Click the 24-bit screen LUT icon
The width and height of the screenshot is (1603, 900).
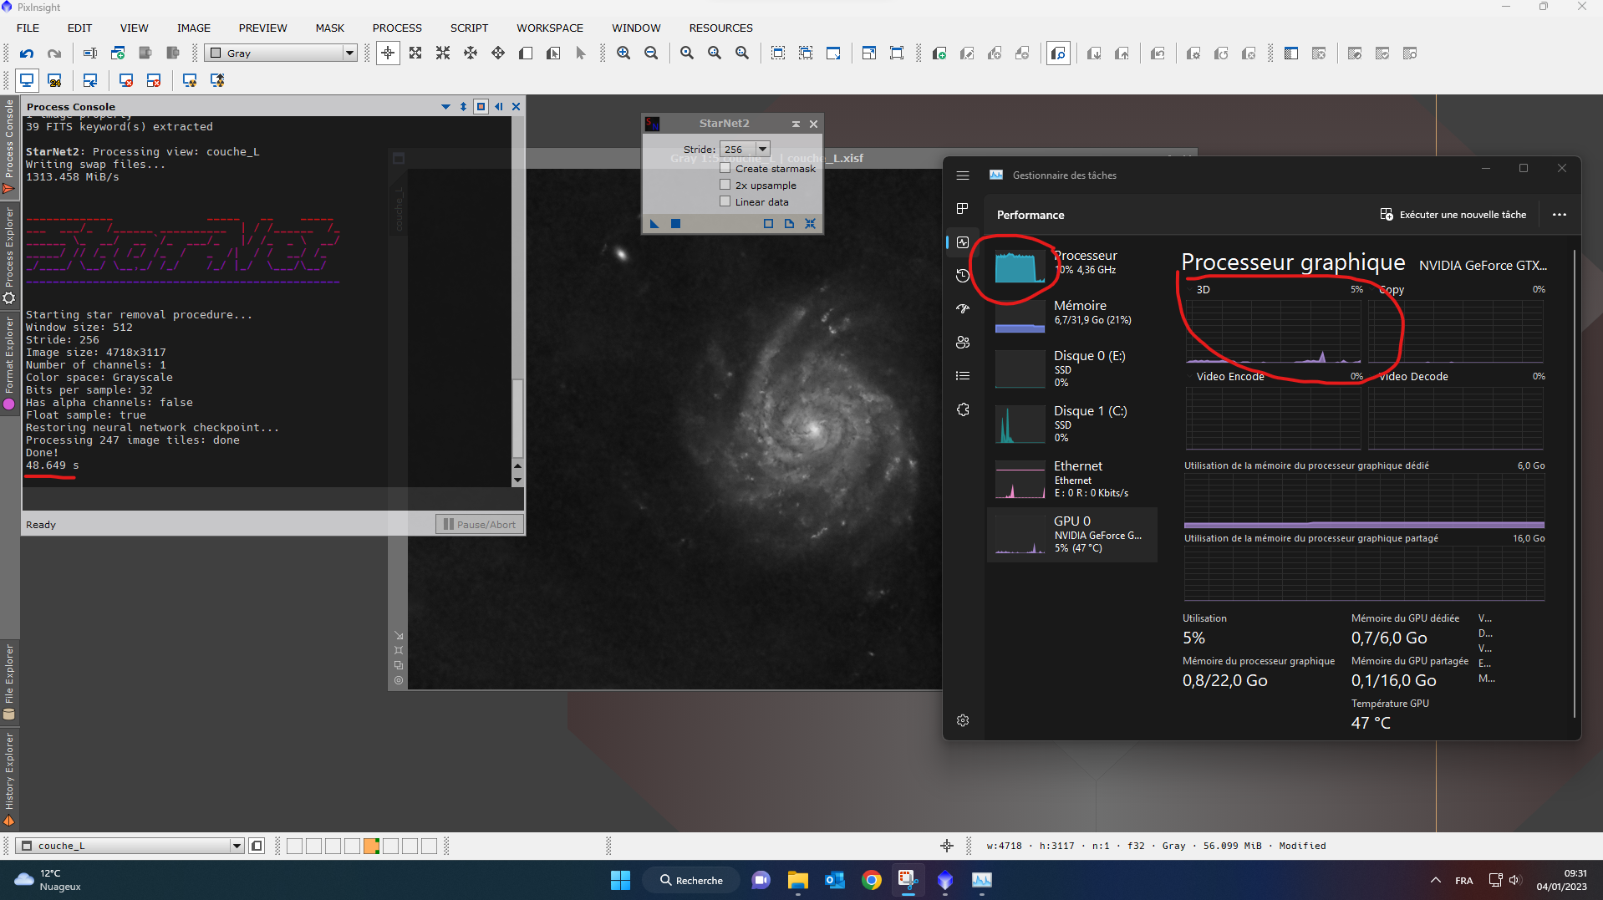(54, 80)
